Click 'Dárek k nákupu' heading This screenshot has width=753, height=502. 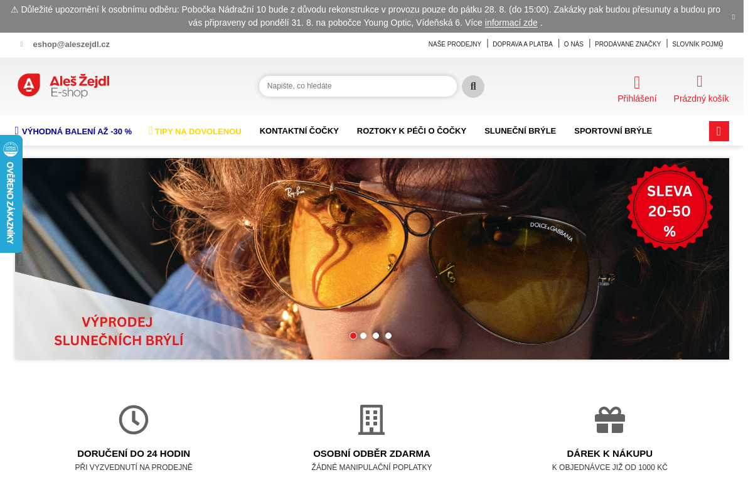pos(610,454)
